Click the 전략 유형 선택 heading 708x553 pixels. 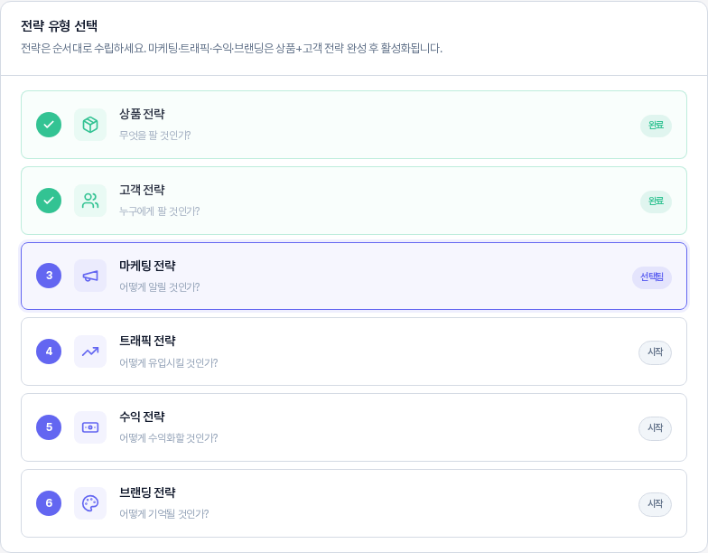coord(60,26)
